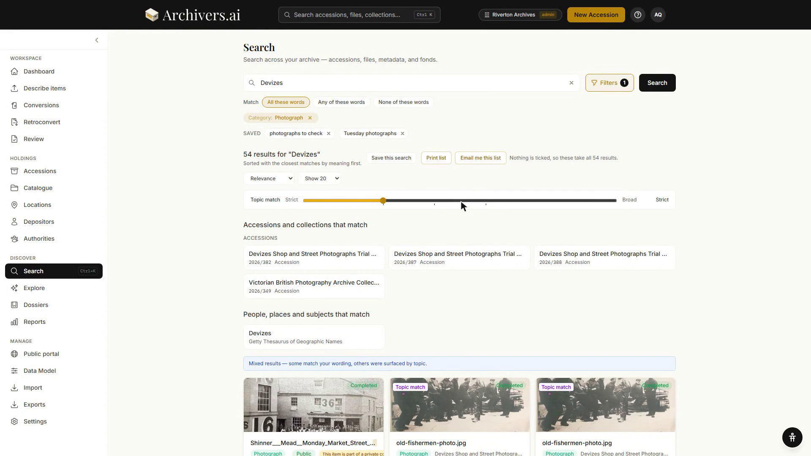The width and height of the screenshot is (811, 456).
Task: Open Catalogue in the sidebar
Action: (x=54, y=188)
